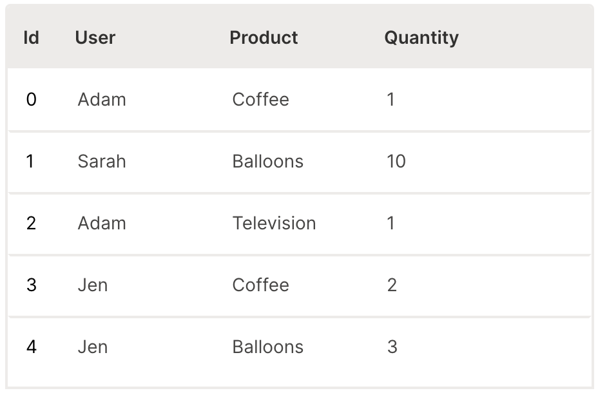Select Adam in the Coffee row

[102, 99]
